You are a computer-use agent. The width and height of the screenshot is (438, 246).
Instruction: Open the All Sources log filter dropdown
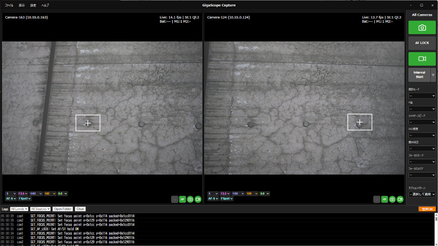[40, 209]
